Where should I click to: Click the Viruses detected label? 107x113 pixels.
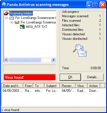73,34
